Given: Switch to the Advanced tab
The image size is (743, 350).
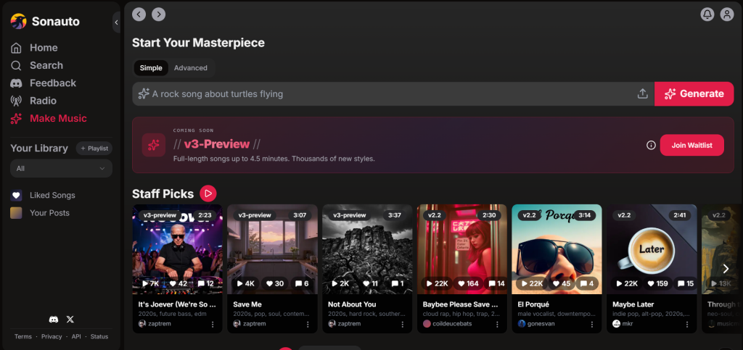Looking at the screenshot, I should pyautogui.click(x=191, y=67).
